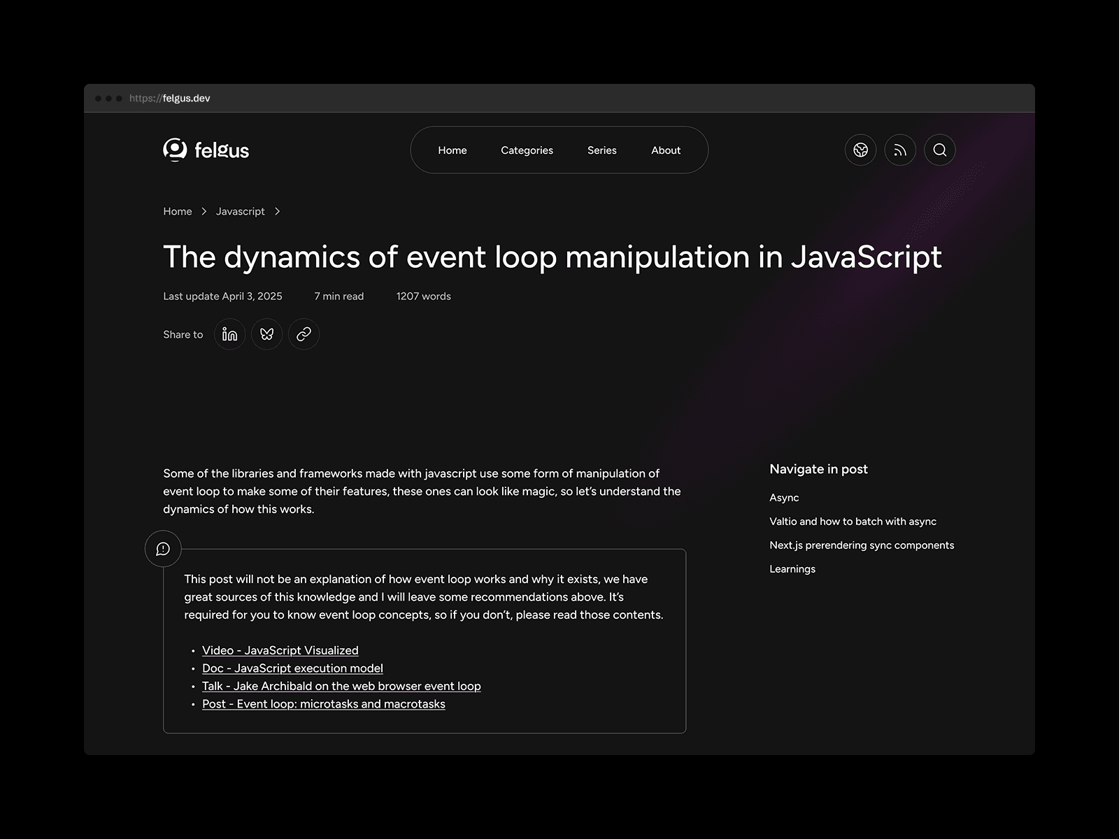1119x839 pixels.
Task: Open Jake Archibald talk link
Action: [341, 686]
